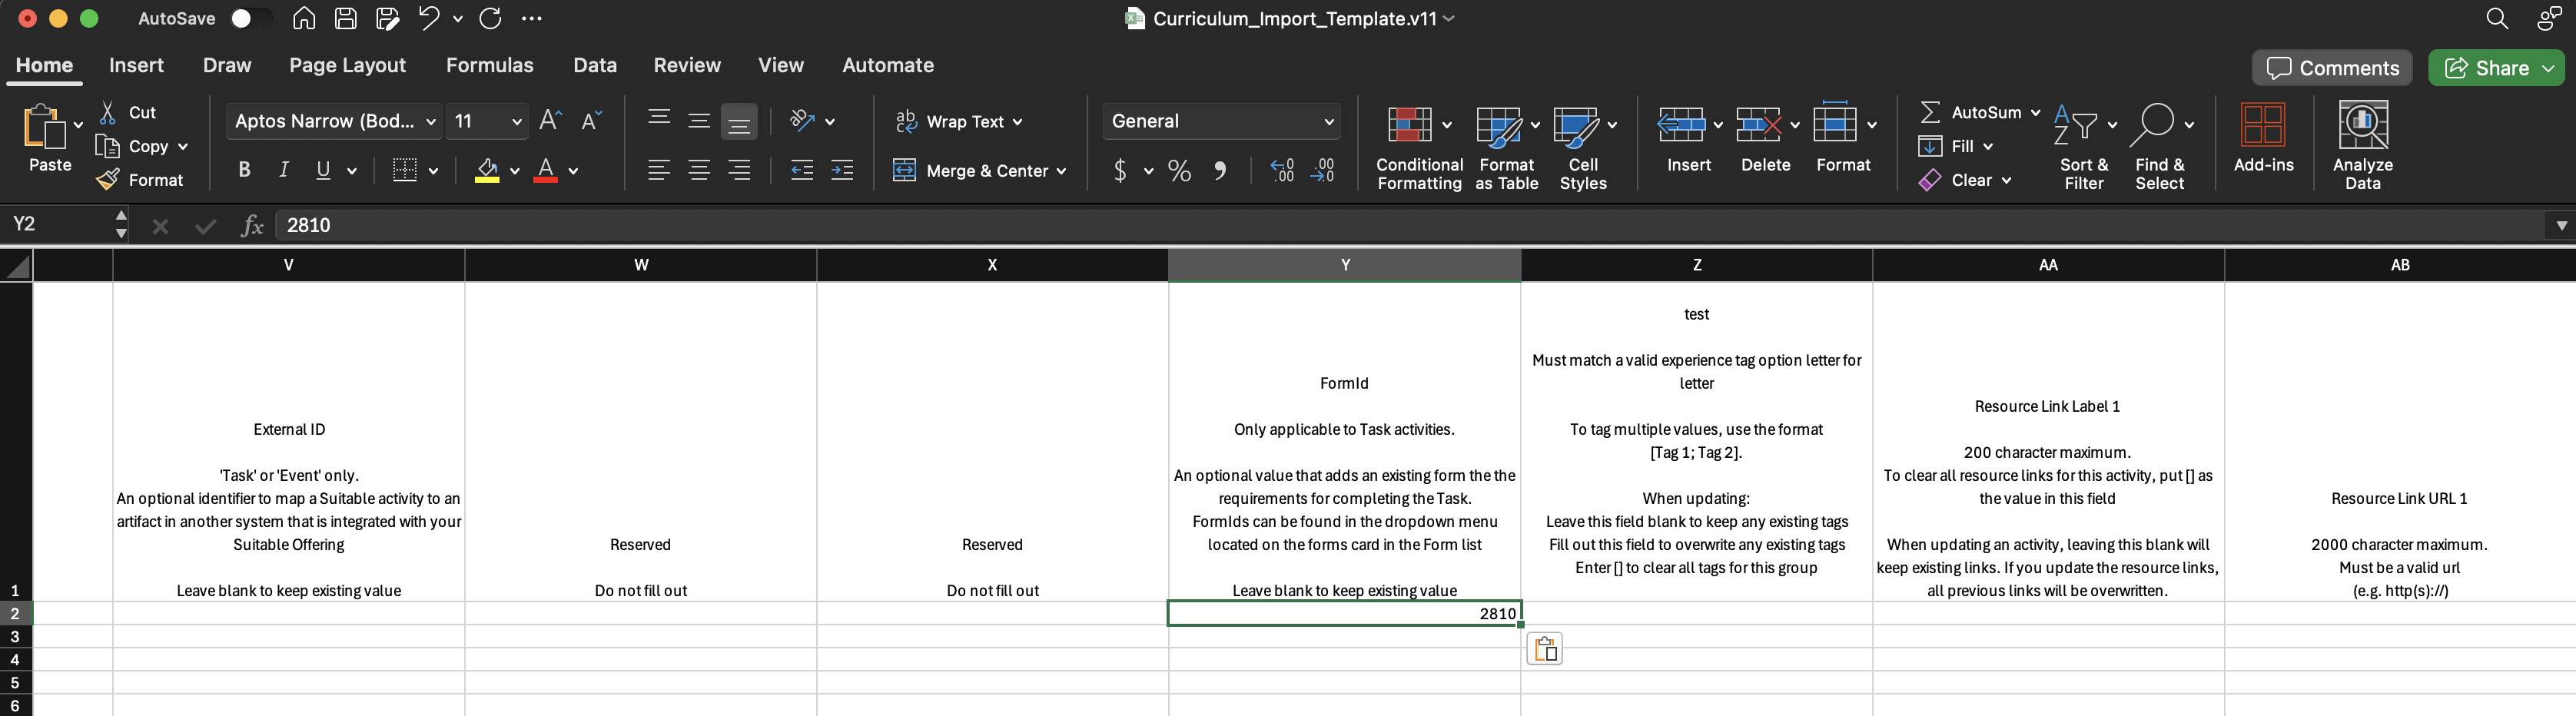Screen dimensions: 2576x716
Task: Align text to middle of cell
Action: pos(699,121)
